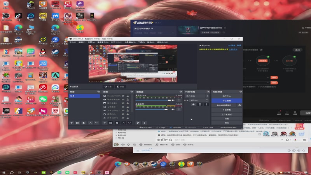
Task: Mute the 麦克风/Aux mixer channel
Action: pos(173,100)
